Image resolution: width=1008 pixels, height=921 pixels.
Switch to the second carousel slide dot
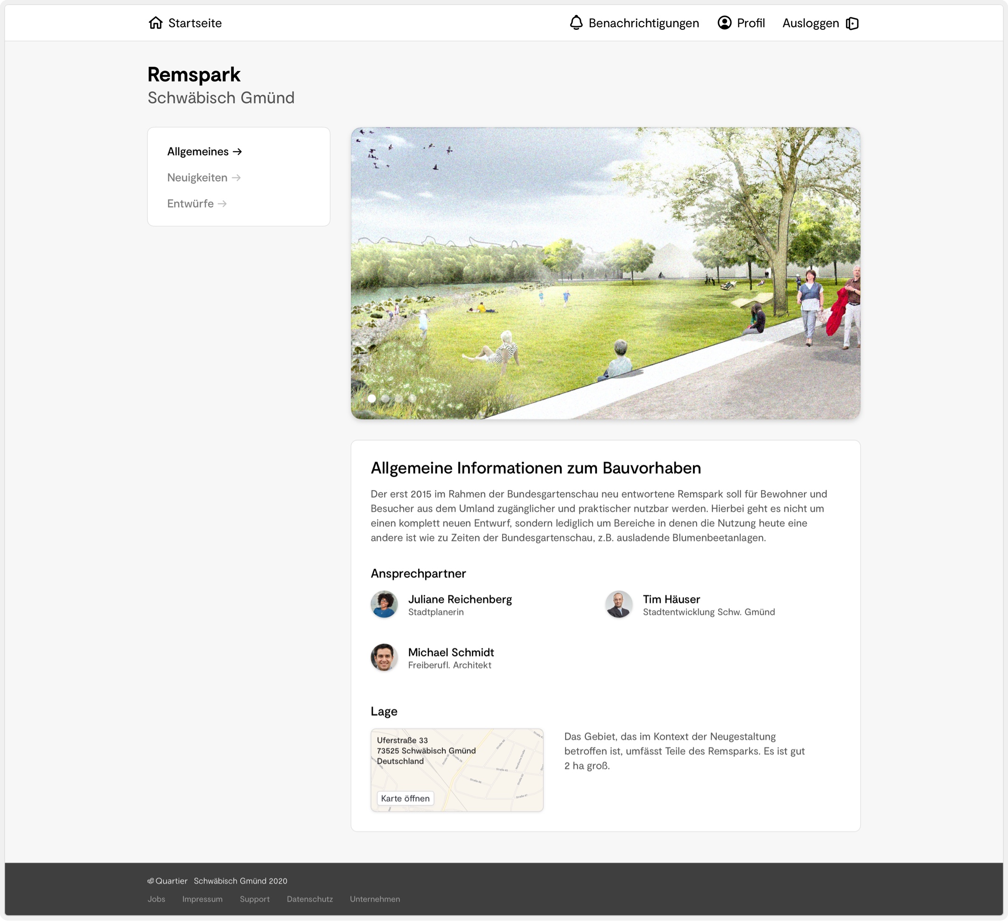pos(385,399)
